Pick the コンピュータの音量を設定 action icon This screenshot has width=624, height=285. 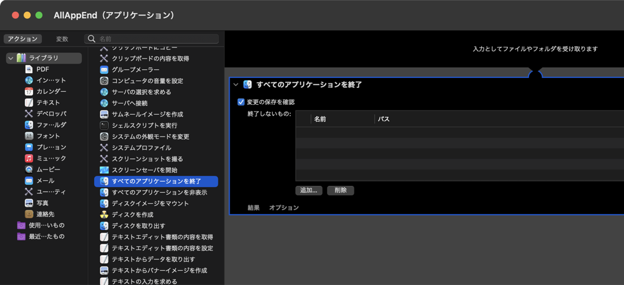pos(104,80)
